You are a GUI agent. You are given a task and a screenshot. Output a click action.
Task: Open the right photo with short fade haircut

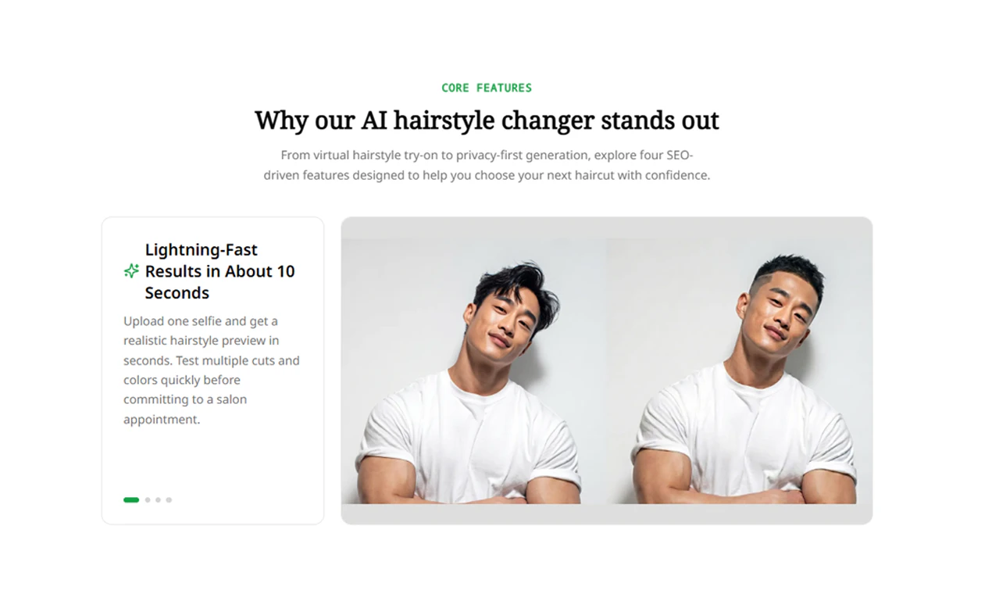click(739, 371)
